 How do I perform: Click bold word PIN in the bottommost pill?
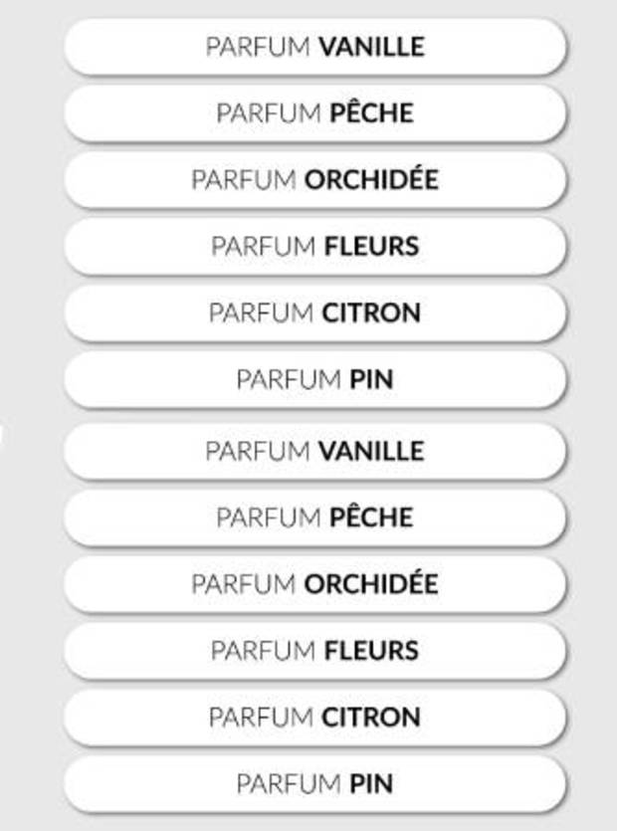click(371, 783)
